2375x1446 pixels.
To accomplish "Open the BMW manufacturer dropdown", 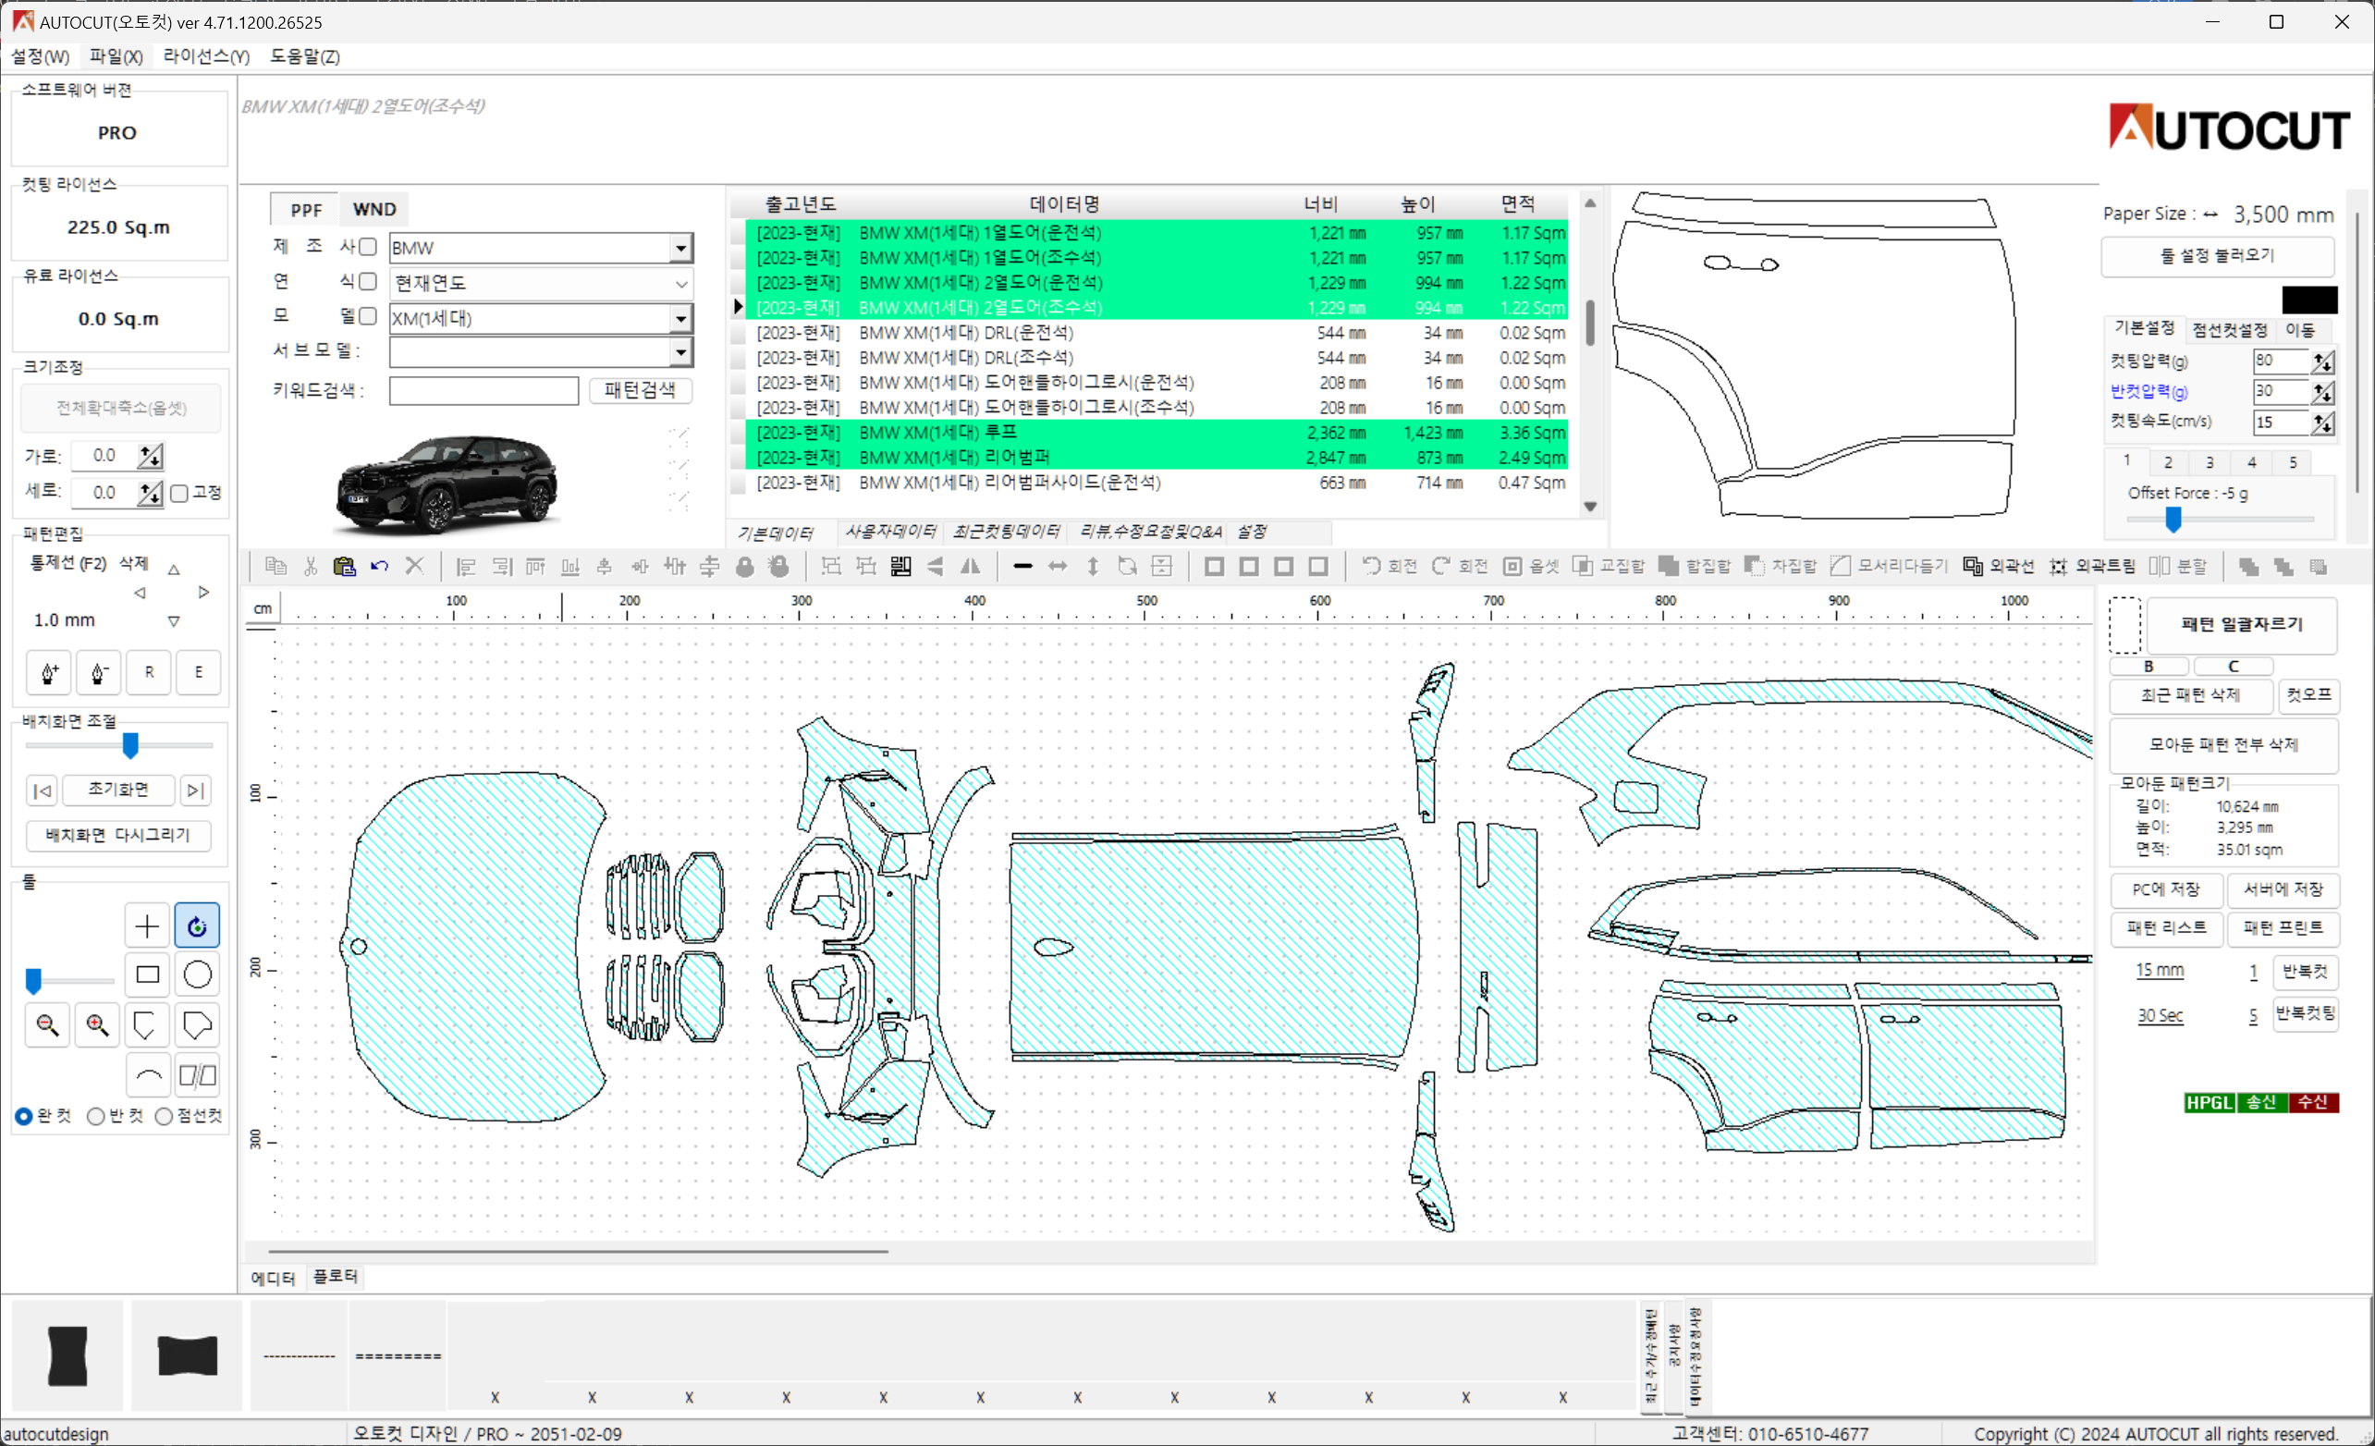I will (x=681, y=249).
